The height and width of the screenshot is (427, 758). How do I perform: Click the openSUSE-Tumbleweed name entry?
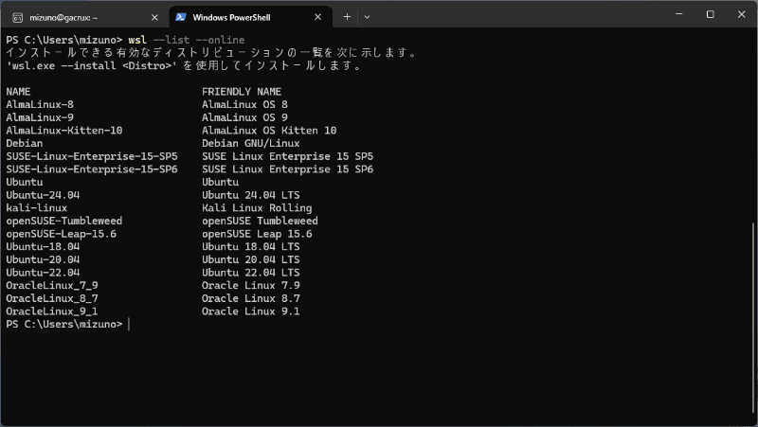click(x=64, y=221)
